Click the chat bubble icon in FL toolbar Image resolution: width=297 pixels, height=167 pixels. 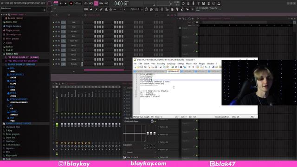(213, 3)
